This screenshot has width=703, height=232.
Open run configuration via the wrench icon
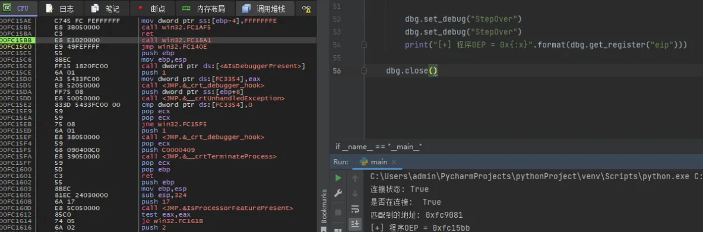tap(338, 193)
